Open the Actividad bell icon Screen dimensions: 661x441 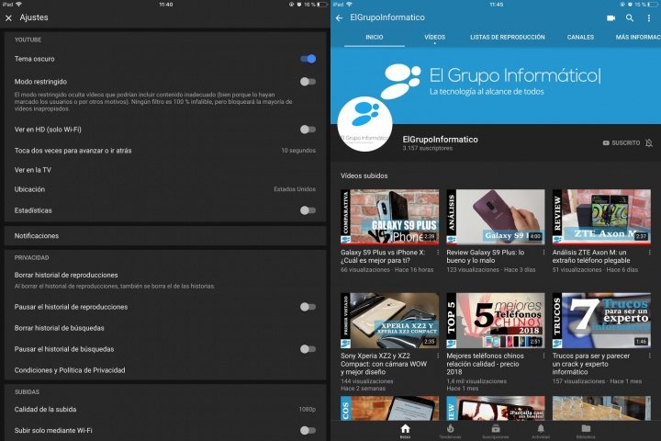coord(541,431)
